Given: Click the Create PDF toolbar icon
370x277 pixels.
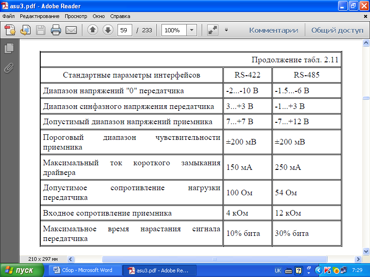Looking at the screenshot, I should [x=10, y=30].
